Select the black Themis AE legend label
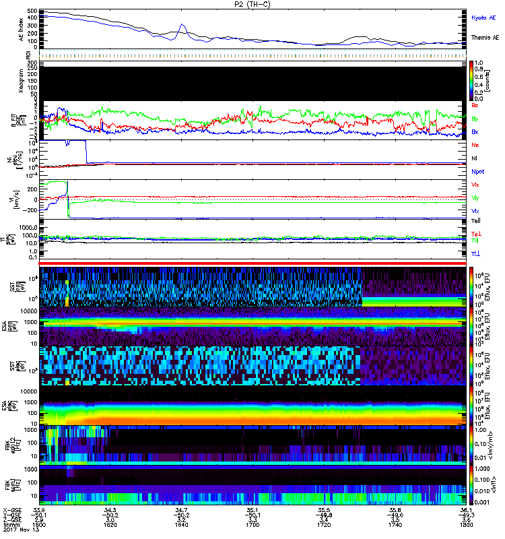Viewport: 505px width, 539px height. [x=485, y=38]
